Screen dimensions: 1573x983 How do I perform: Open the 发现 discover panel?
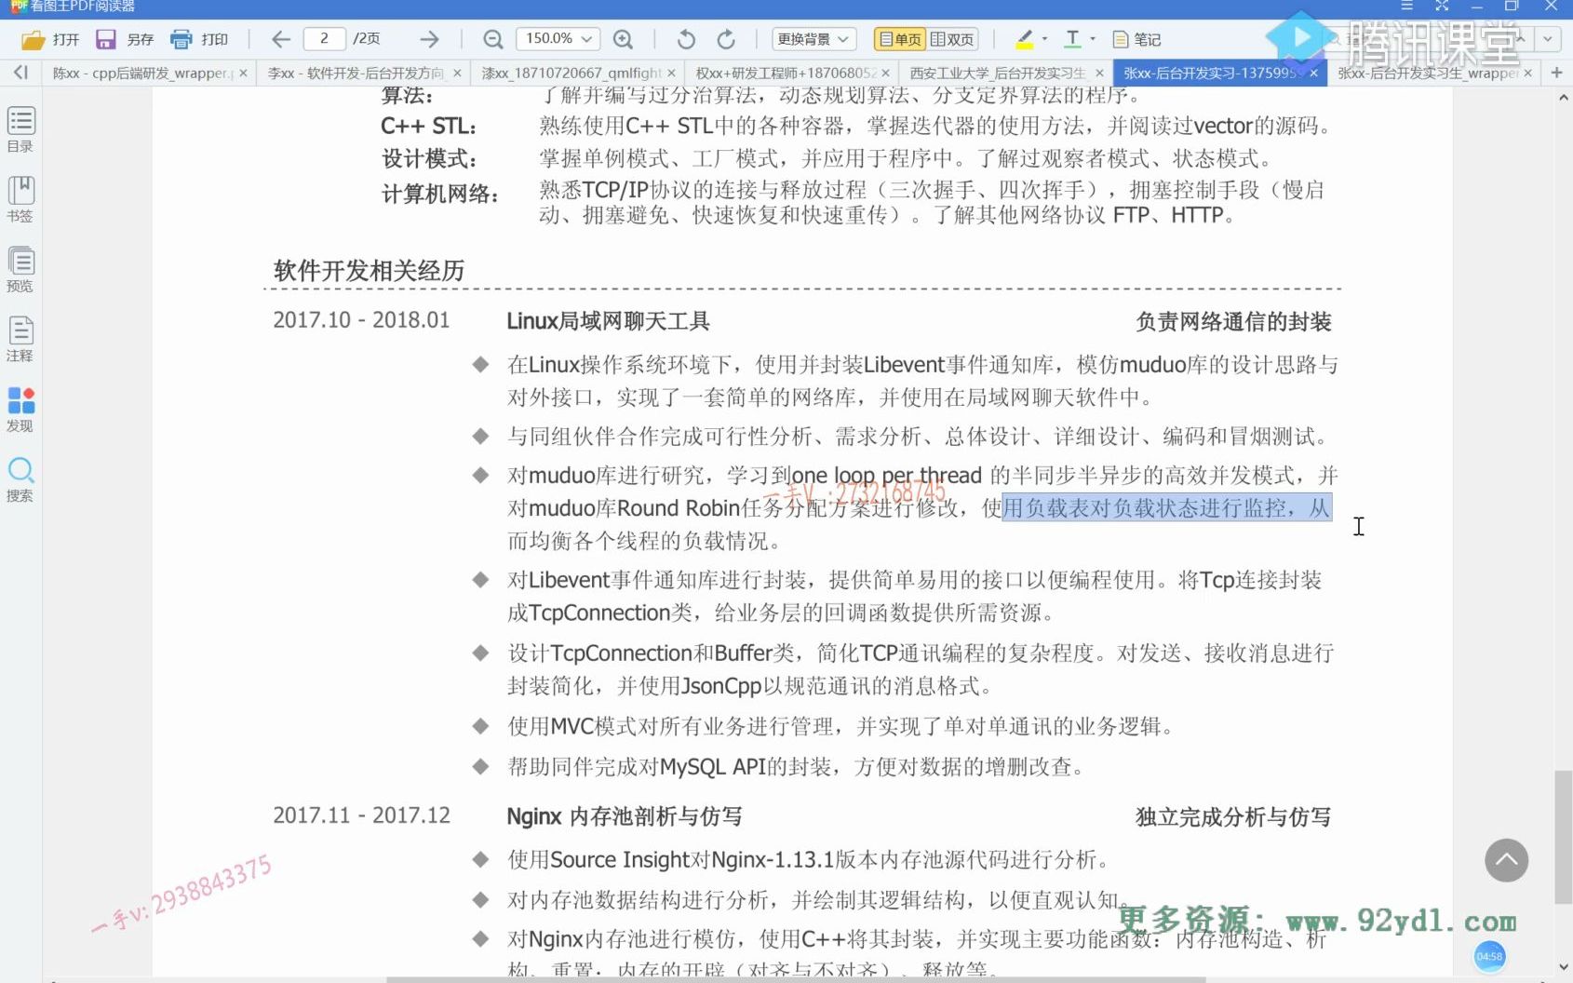point(20,409)
